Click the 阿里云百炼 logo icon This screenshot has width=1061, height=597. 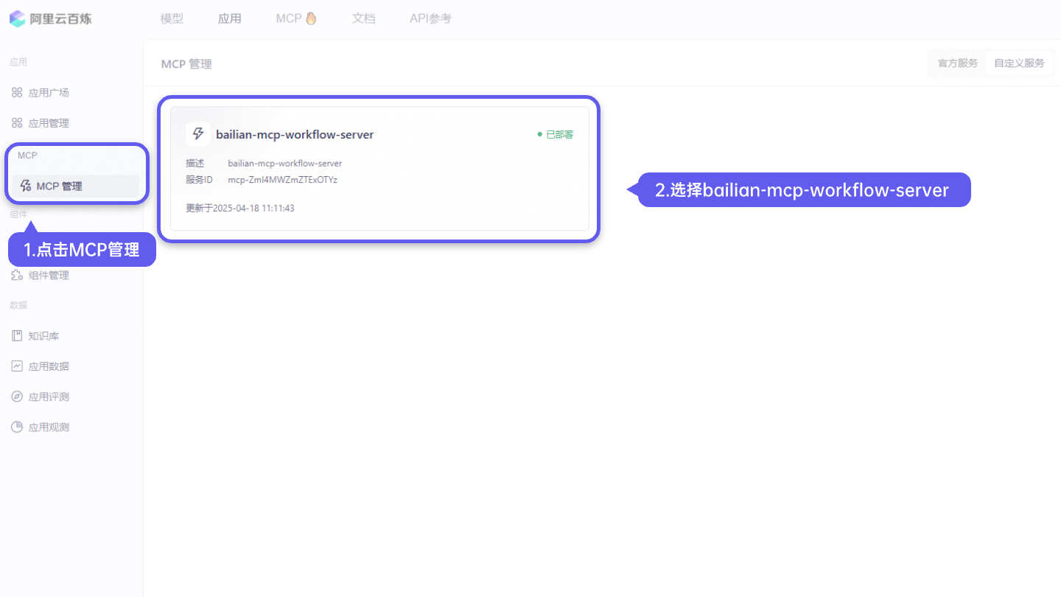coord(16,18)
